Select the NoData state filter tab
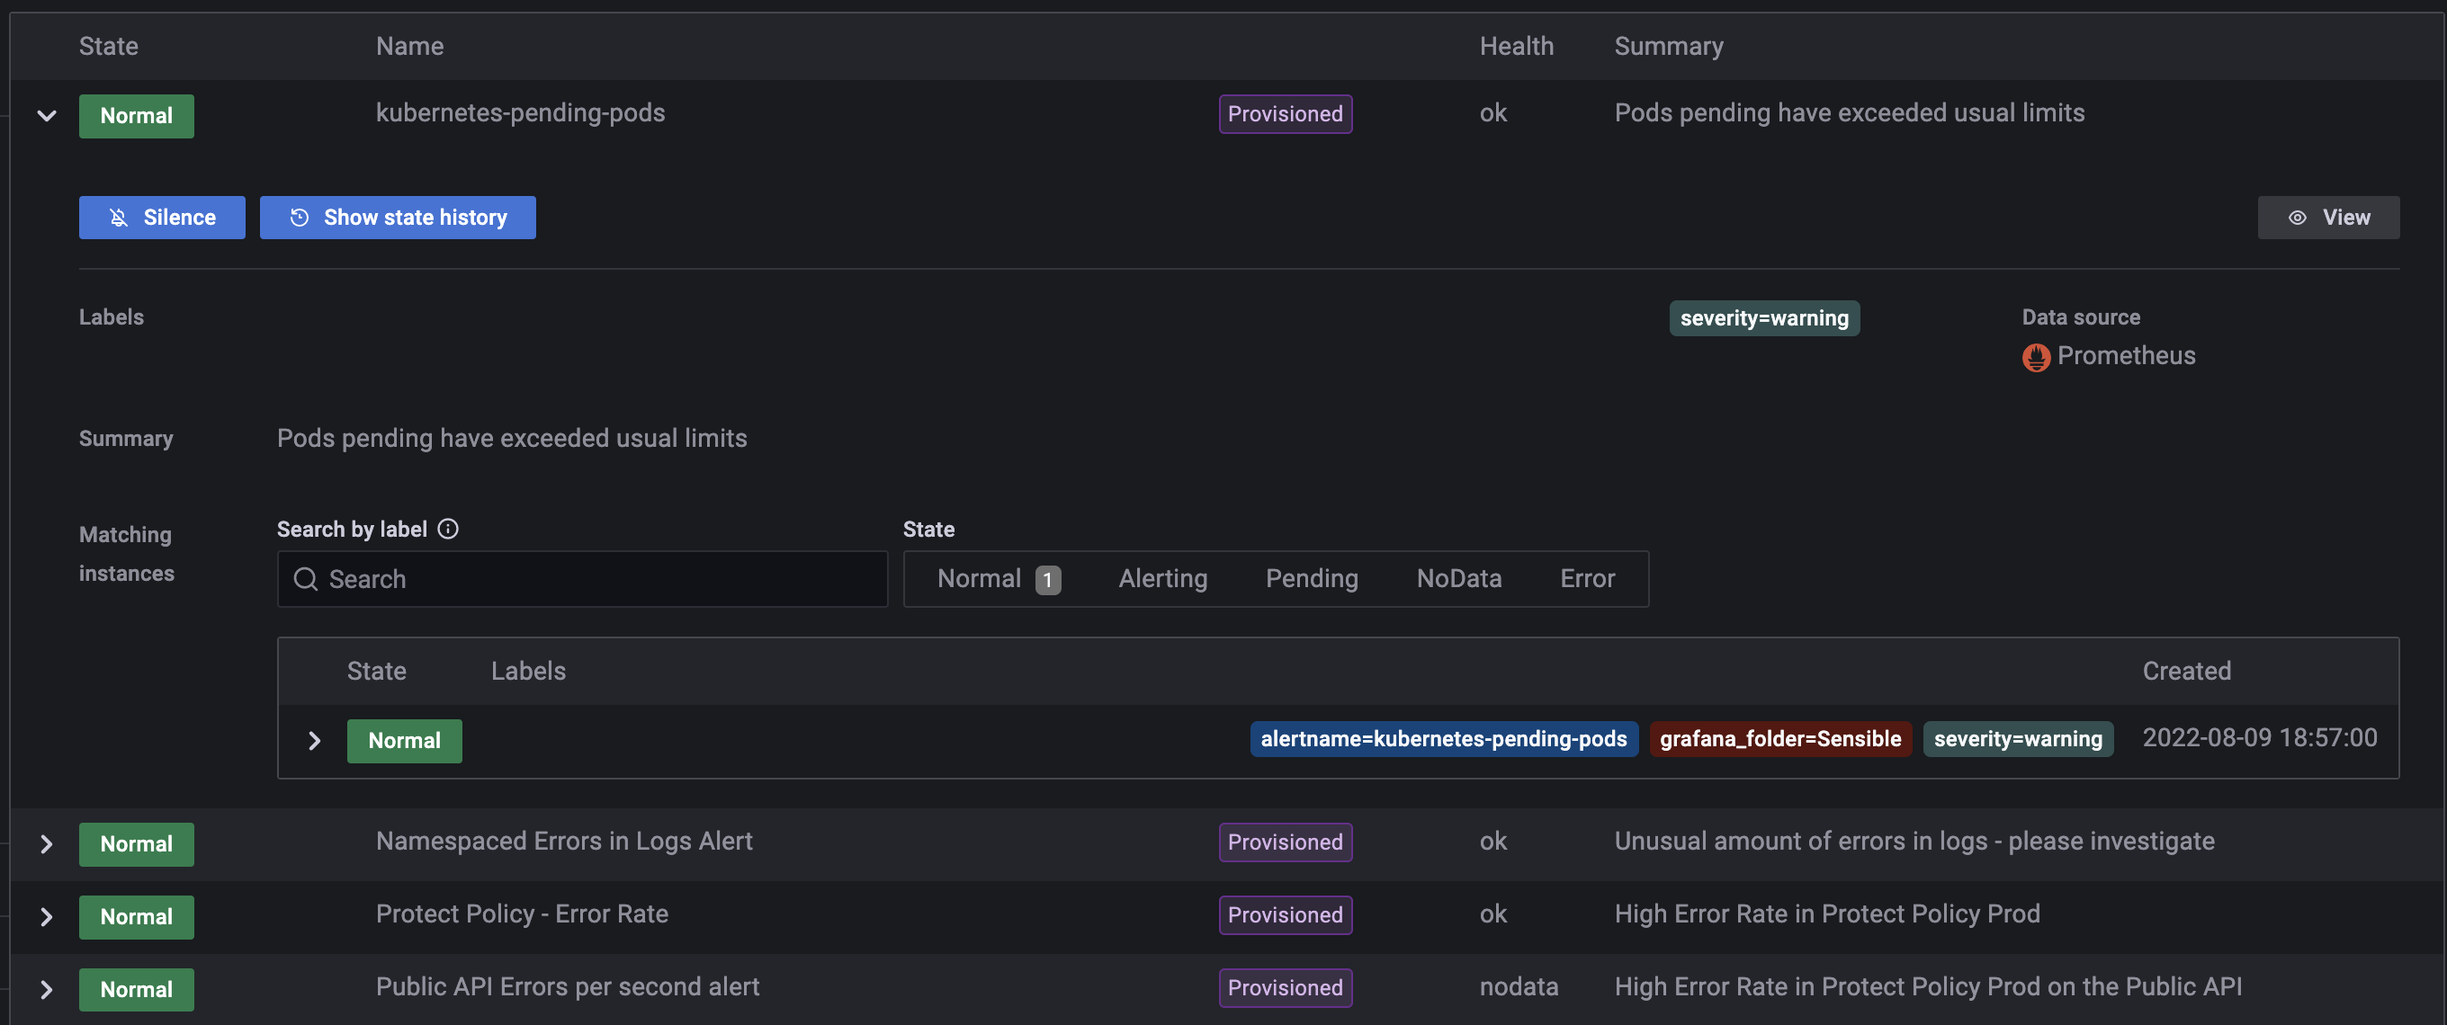Screen dimensions: 2447x1025 [x=1458, y=579]
